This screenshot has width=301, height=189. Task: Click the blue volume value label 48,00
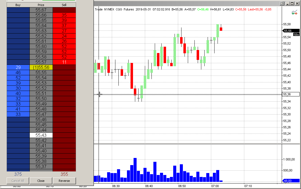coord(291,180)
